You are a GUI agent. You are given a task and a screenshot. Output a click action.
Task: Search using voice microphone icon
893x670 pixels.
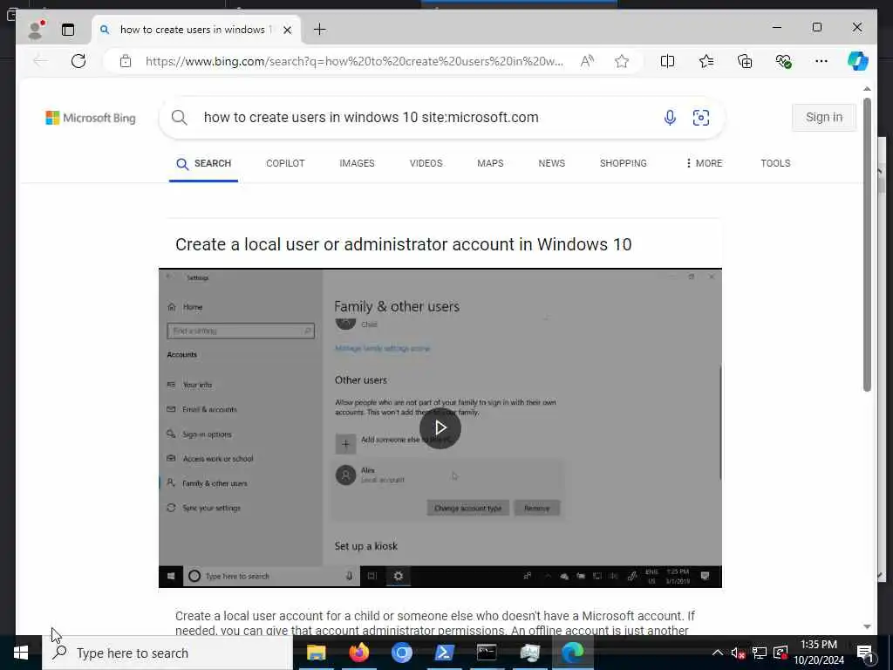click(670, 118)
